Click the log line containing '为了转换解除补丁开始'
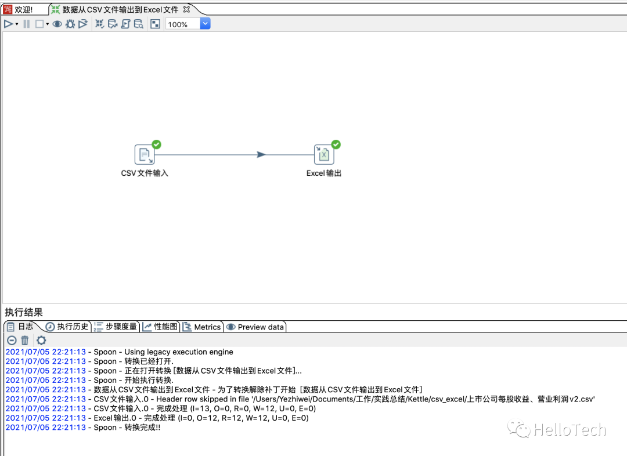Viewport: 627px width, 456px height. click(214, 390)
